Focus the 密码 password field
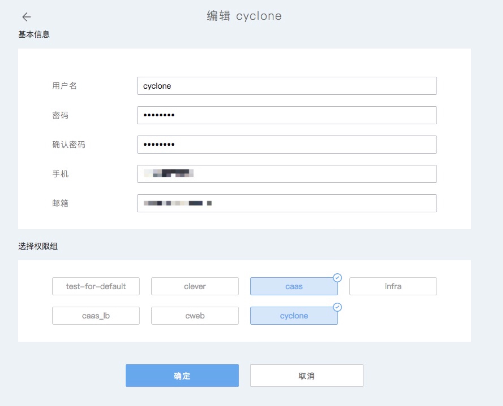Viewport: 503px width, 406px height. (x=287, y=115)
